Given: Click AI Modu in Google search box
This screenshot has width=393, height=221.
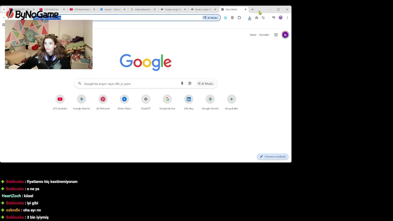Looking at the screenshot, I should 205,83.
